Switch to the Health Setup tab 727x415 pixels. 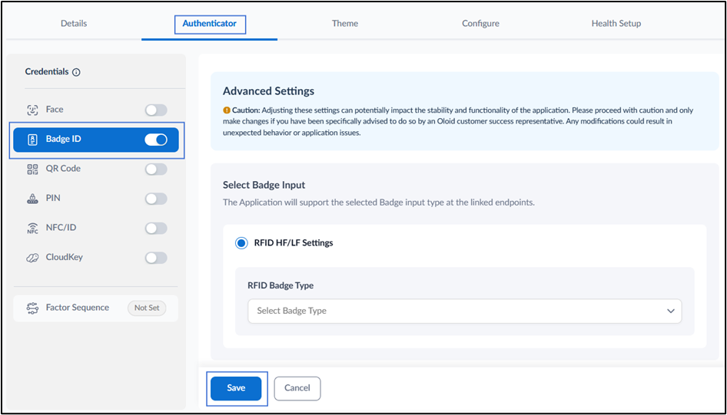click(x=616, y=23)
